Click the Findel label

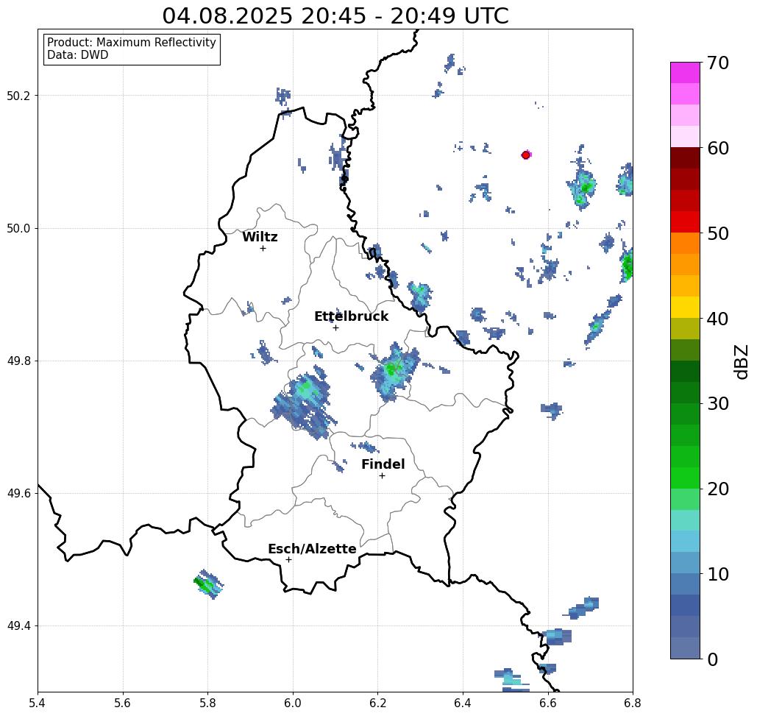tap(383, 464)
